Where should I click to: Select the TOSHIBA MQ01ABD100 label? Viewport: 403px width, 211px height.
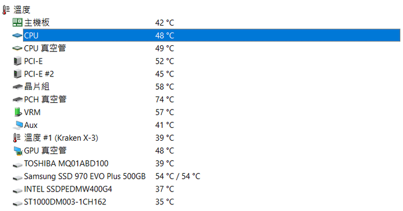(x=66, y=164)
